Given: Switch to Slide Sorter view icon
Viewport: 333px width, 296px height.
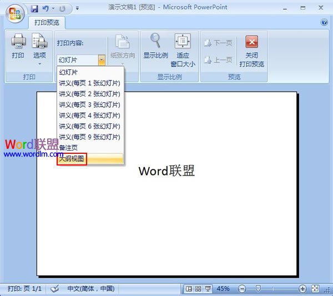Looking at the screenshot, I should (x=198, y=289).
